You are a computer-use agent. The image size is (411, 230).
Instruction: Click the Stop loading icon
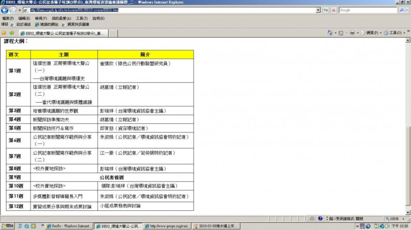click(333, 10)
